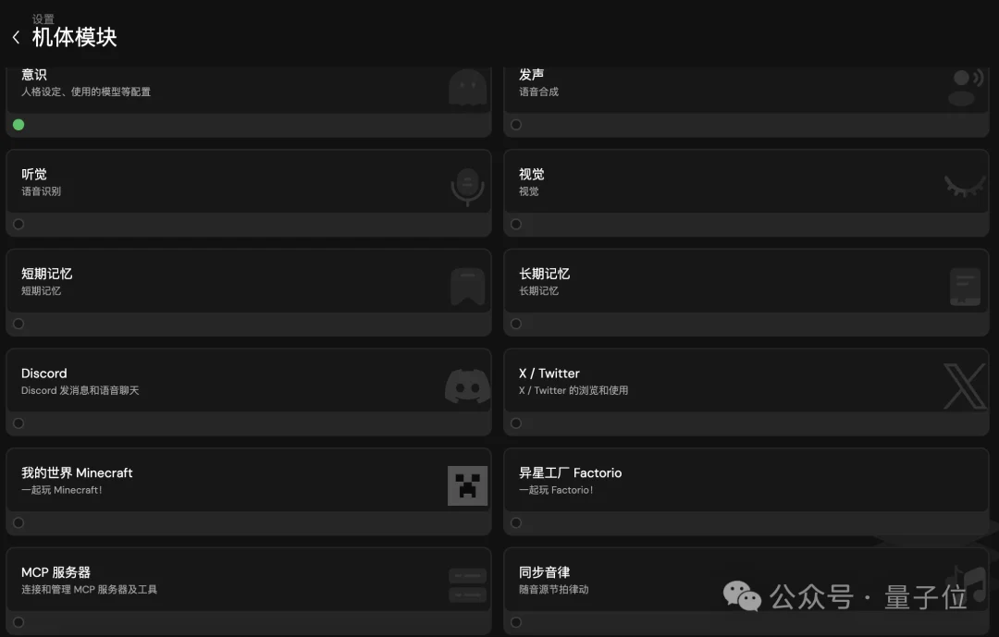This screenshot has height=637, width=999.
Task: Click the back arrow next to 机体模块
Action: 16,35
